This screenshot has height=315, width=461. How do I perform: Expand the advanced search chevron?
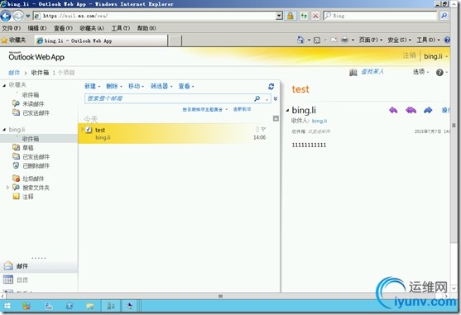(276, 98)
